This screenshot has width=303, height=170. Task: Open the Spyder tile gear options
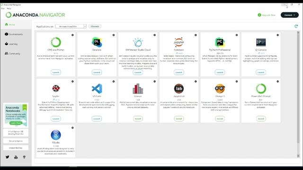72,82
